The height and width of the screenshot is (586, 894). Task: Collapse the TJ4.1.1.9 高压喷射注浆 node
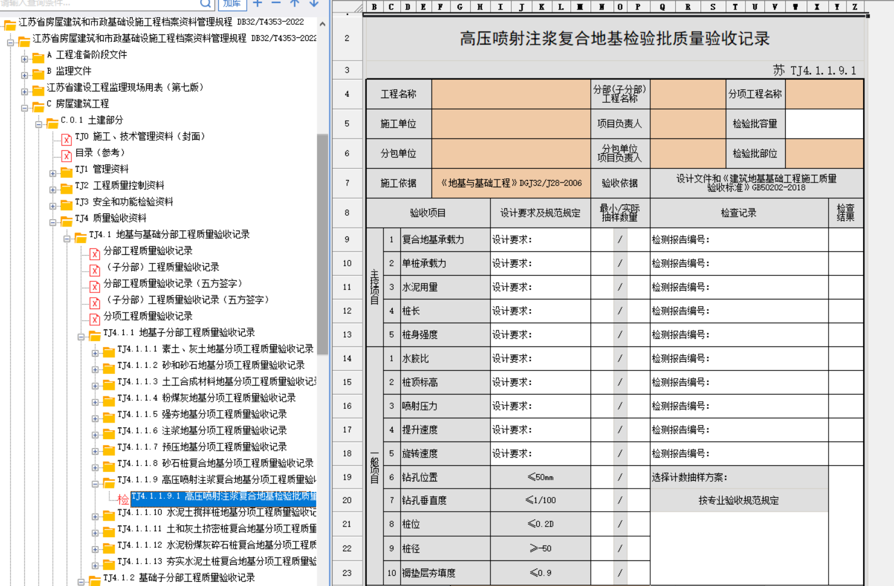pos(95,484)
